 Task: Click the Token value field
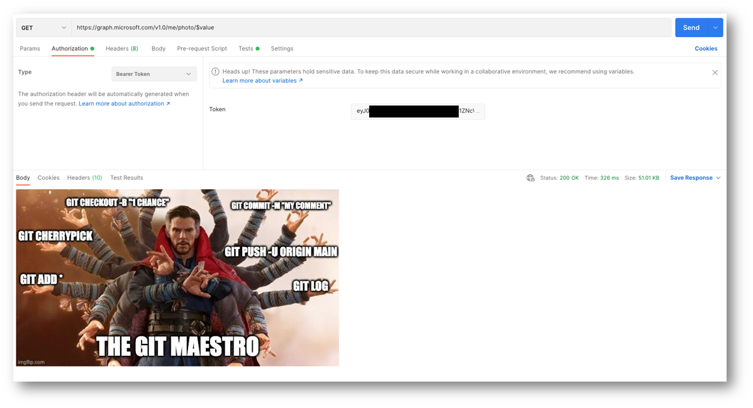(418, 111)
